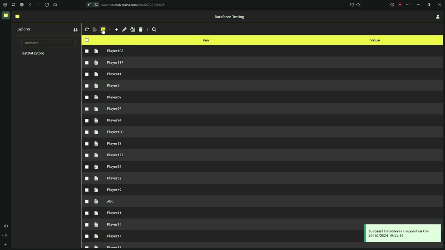This screenshot has width=445, height=250.
Task: Open new tab with bottom plus icon
Action: pyautogui.click(x=6, y=244)
